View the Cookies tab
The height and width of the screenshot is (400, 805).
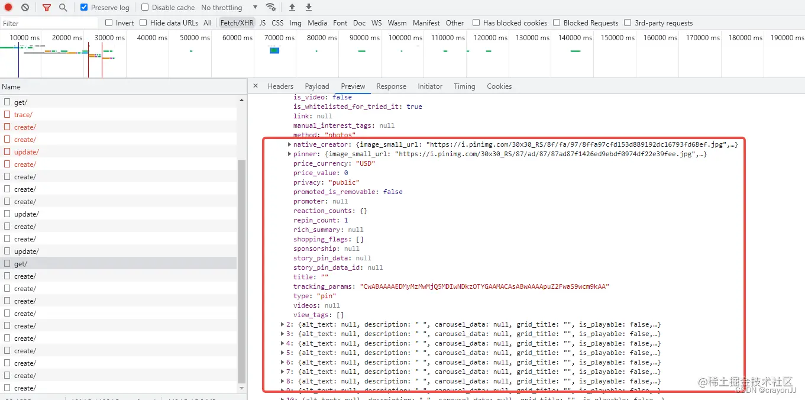(499, 86)
